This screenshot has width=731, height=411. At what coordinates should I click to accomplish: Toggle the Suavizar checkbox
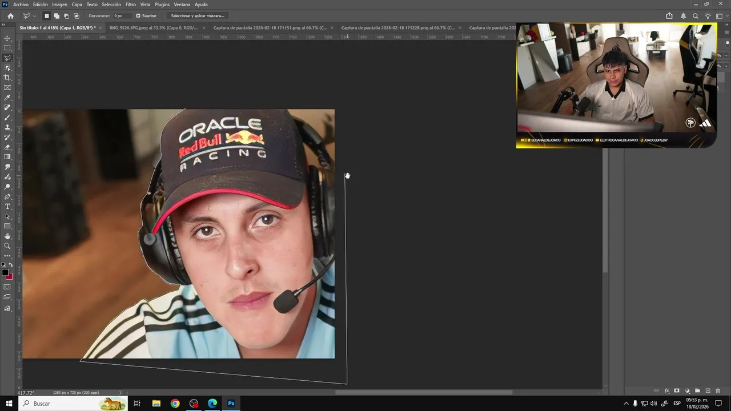138,16
